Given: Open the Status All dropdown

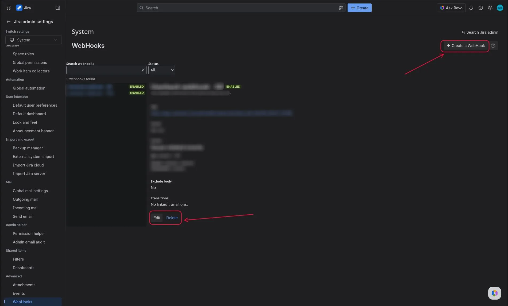Looking at the screenshot, I should (x=162, y=70).
